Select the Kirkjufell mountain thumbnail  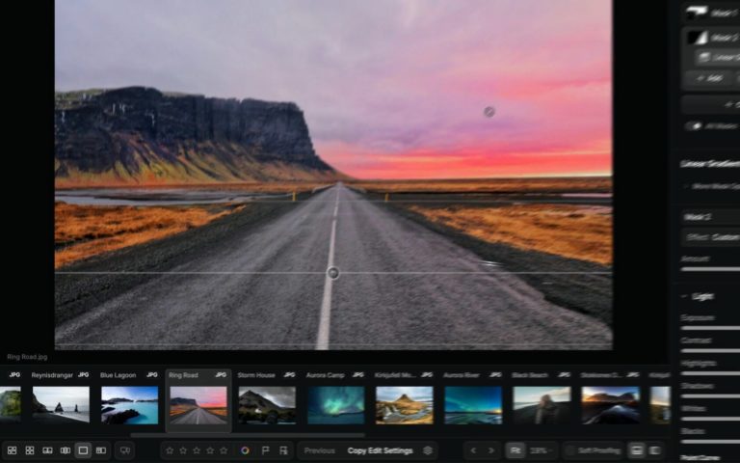click(405, 405)
